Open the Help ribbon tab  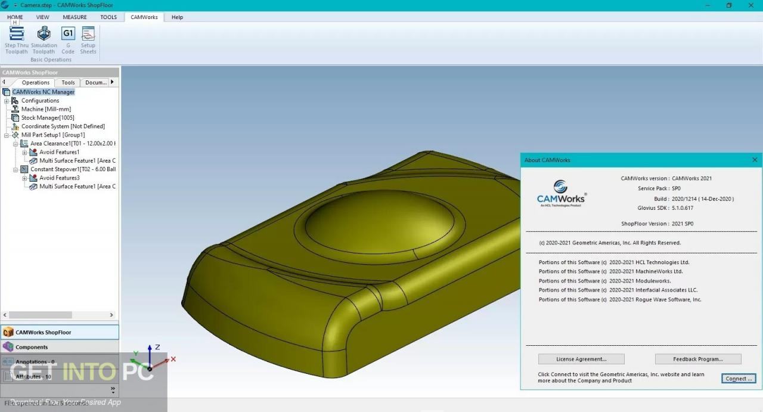pyautogui.click(x=177, y=17)
